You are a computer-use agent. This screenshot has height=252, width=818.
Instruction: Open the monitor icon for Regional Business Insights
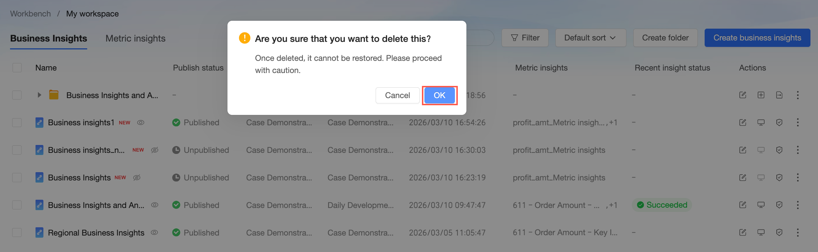(x=761, y=233)
